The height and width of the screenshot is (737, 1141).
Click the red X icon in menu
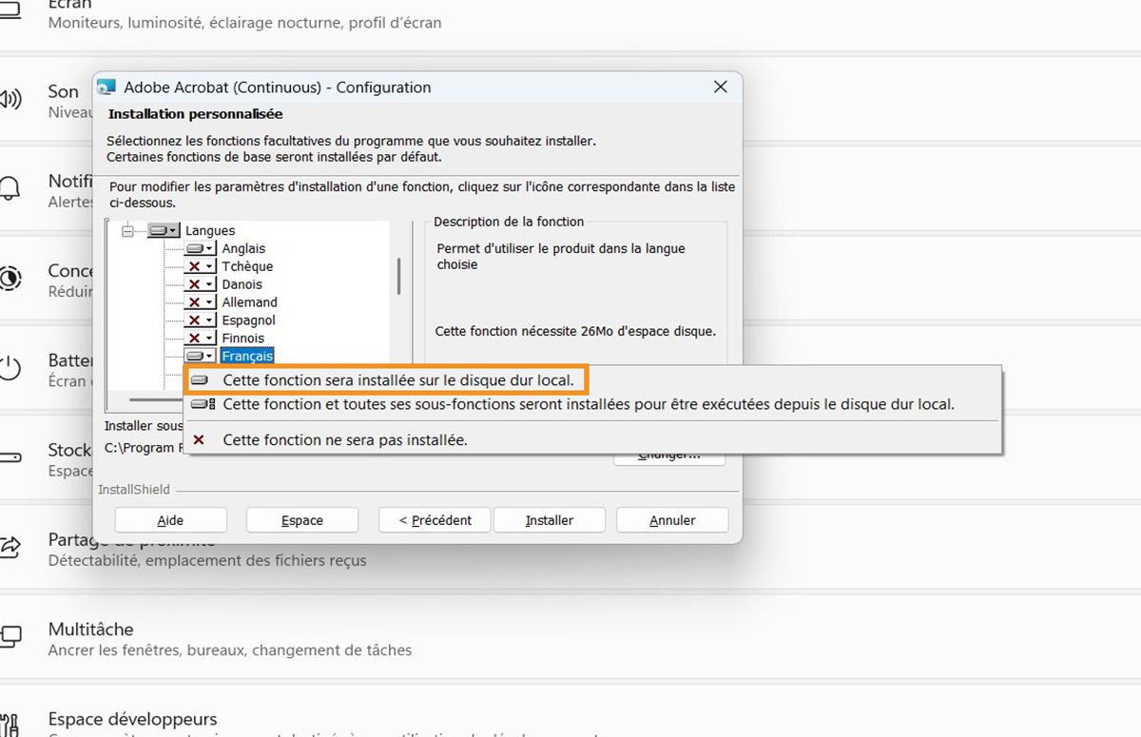click(x=199, y=440)
